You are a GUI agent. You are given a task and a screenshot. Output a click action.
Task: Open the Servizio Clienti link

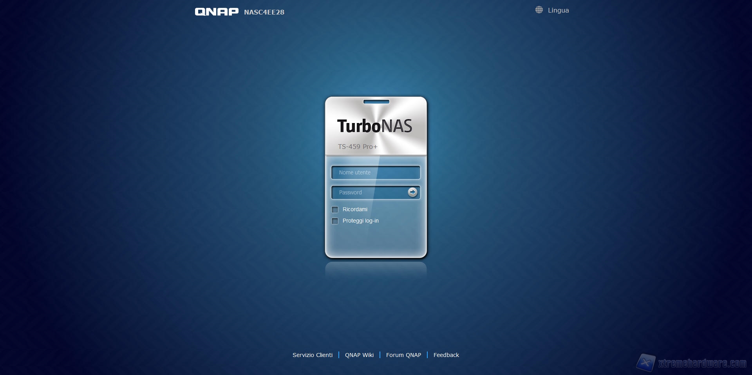point(312,355)
